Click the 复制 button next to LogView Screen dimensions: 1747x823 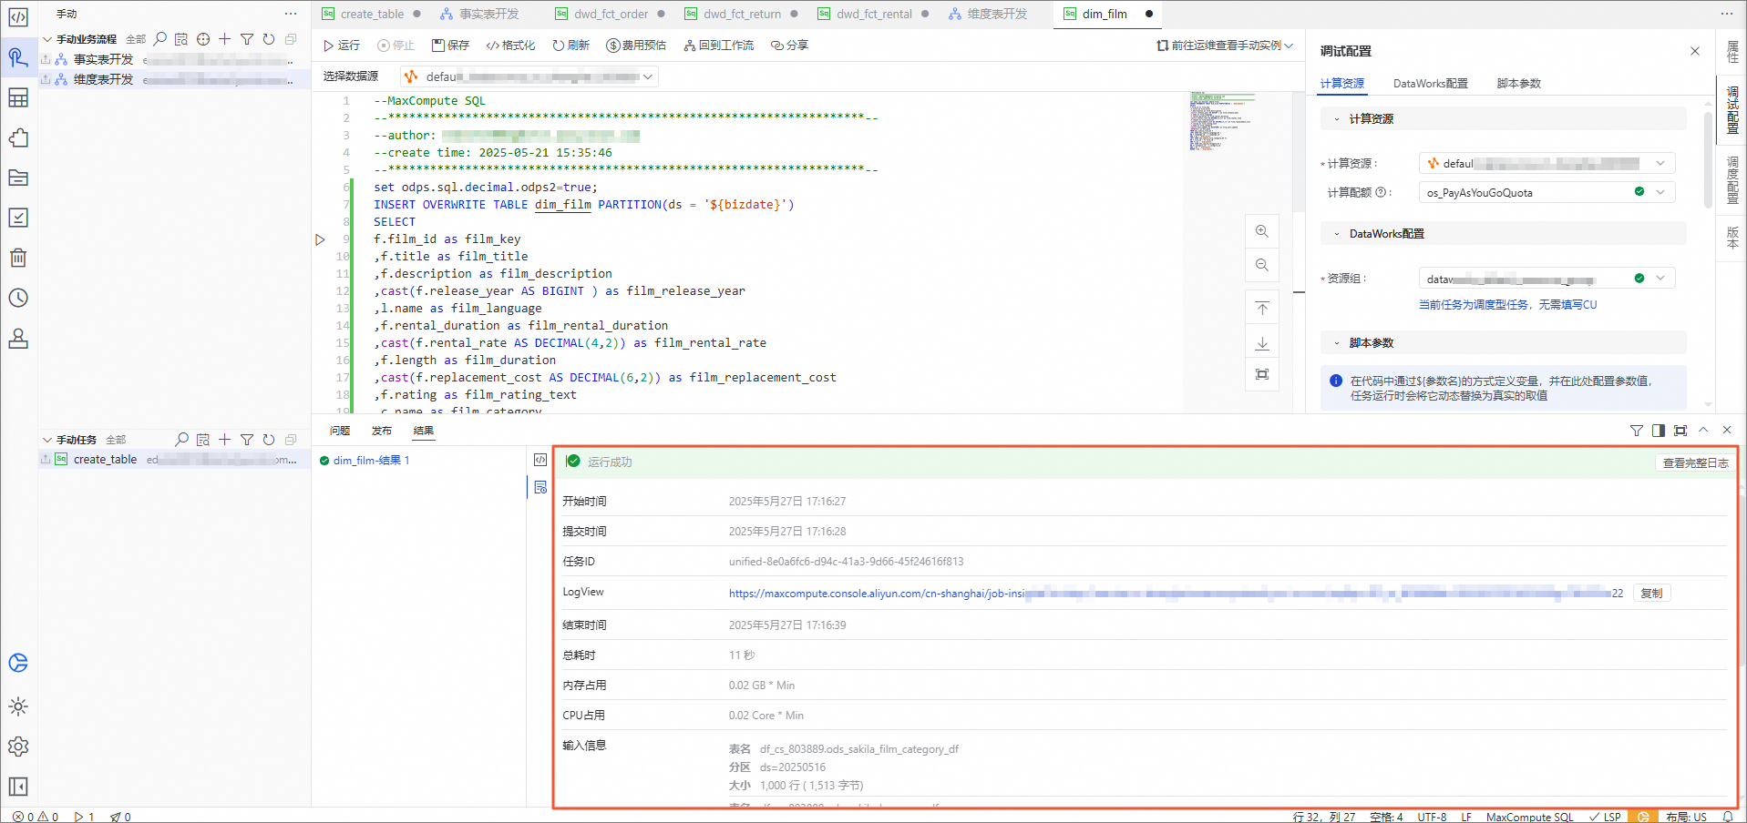click(1651, 594)
